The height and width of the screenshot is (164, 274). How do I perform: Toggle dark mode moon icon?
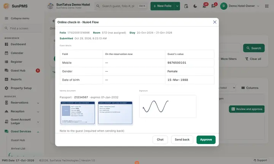pos(195,6)
